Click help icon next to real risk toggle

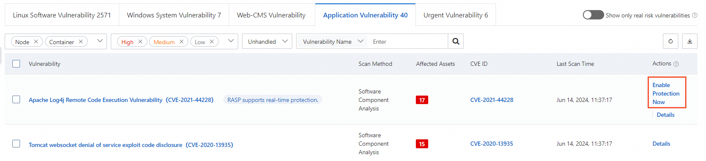click(x=694, y=15)
